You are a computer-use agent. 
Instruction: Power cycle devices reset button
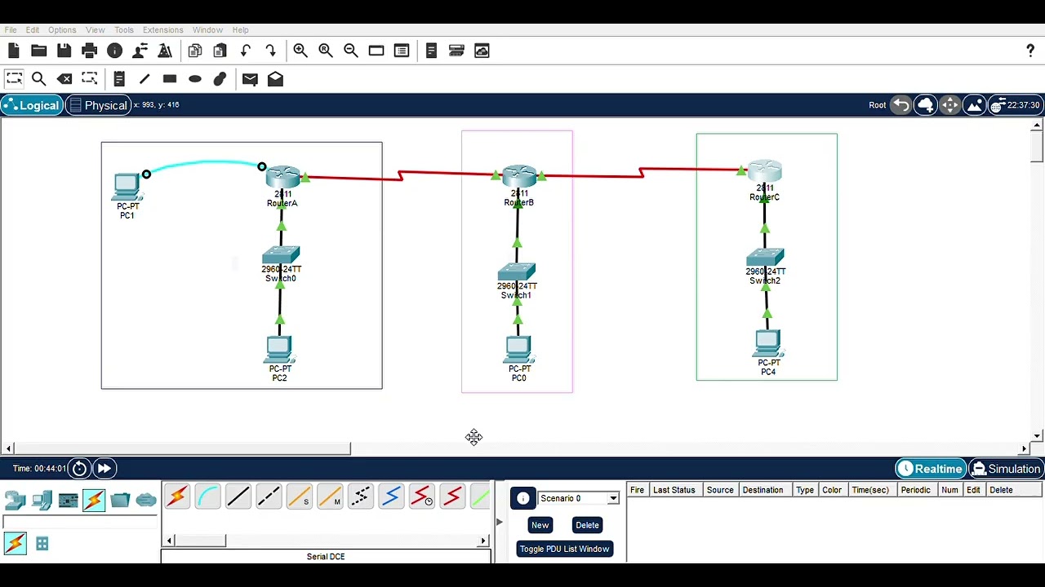click(79, 468)
